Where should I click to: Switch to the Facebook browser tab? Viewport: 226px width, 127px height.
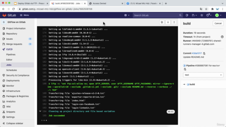pyautogui.click(x=143, y=4)
